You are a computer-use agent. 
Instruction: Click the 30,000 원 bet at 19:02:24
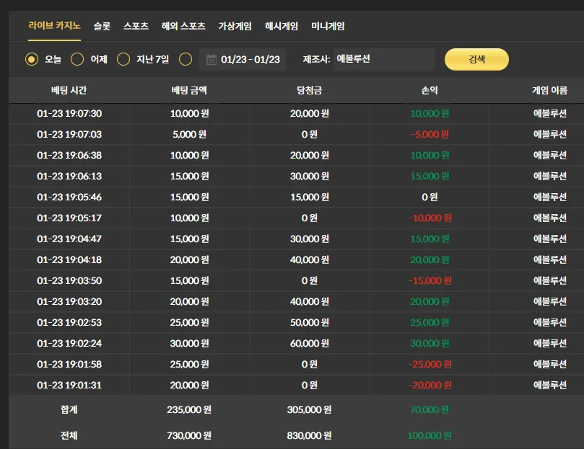coord(189,343)
